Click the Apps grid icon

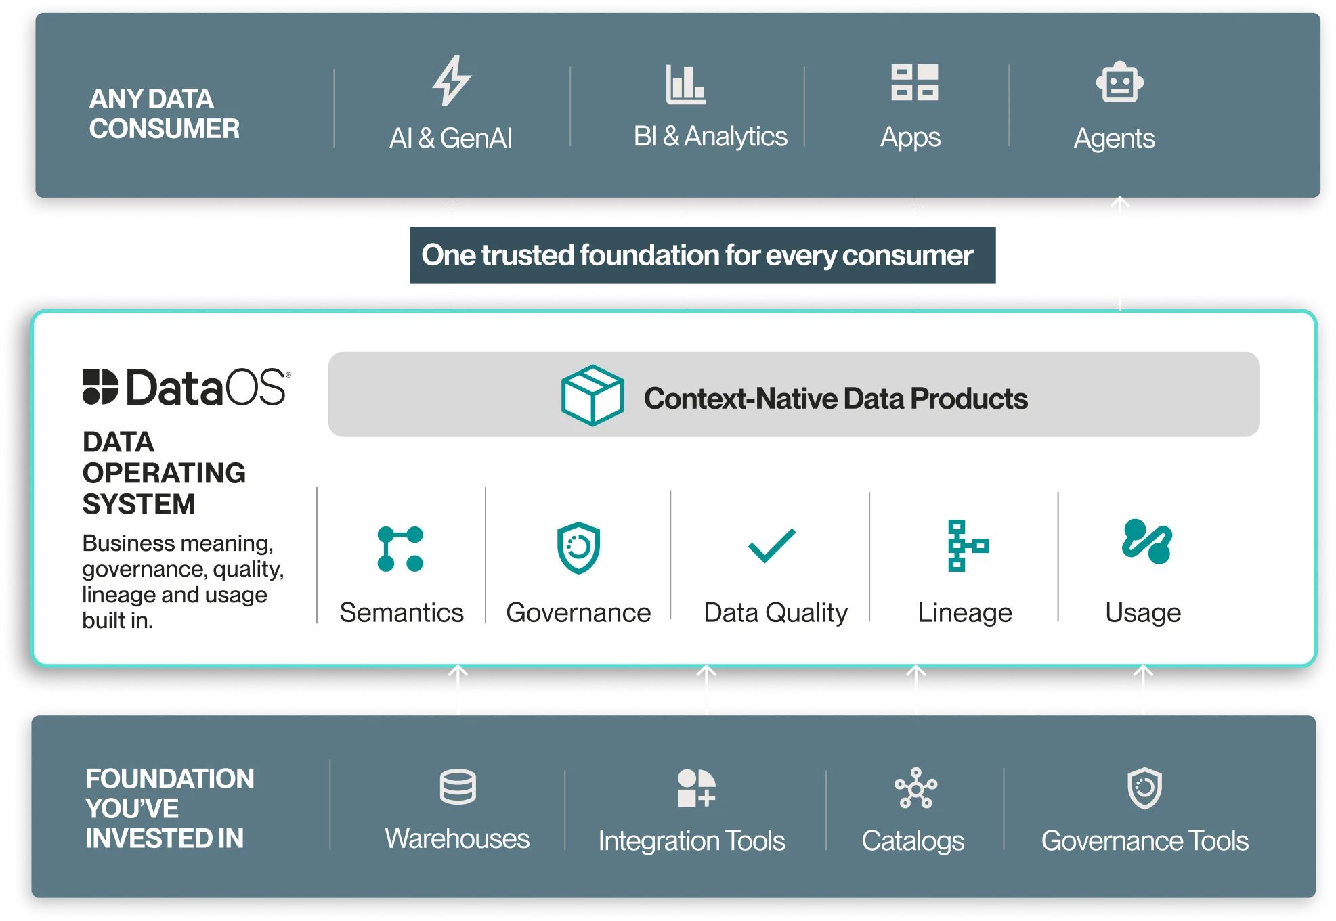(x=914, y=83)
